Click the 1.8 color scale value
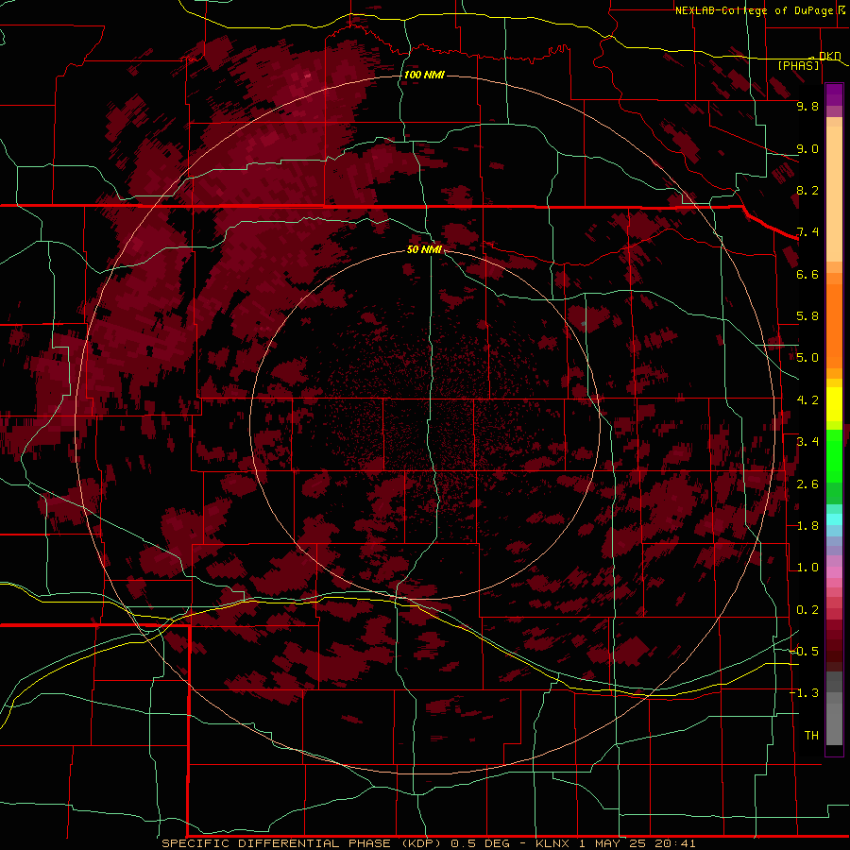 click(807, 526)
